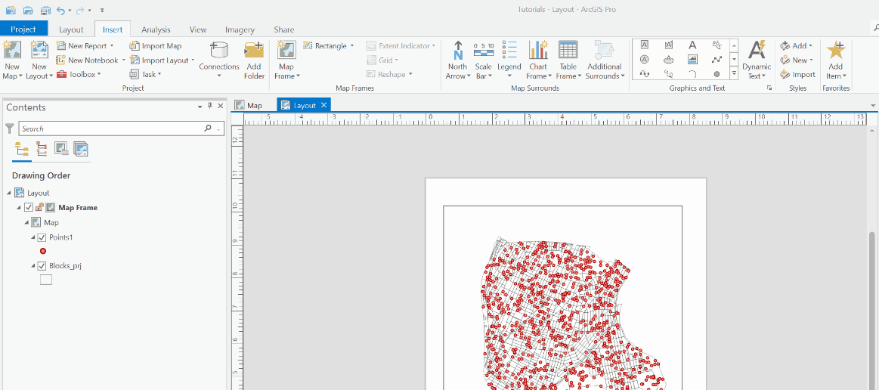Select List By Drawing Order view
Viewport: 879px width, 390px height.
click(23, 149)
